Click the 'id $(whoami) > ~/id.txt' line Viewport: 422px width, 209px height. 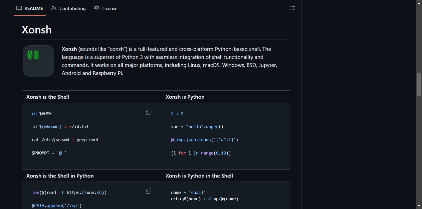pos(60,127)
